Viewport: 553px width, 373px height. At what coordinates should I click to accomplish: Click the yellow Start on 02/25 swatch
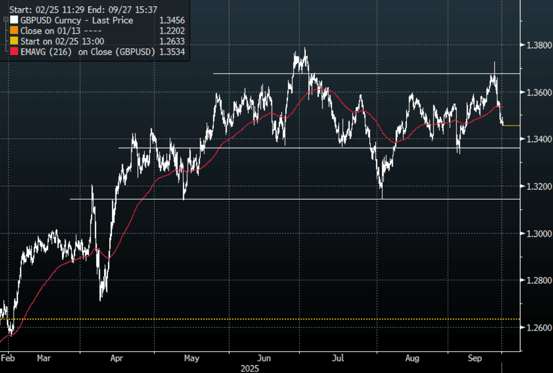pyautogui.click(x=14, y=42)
